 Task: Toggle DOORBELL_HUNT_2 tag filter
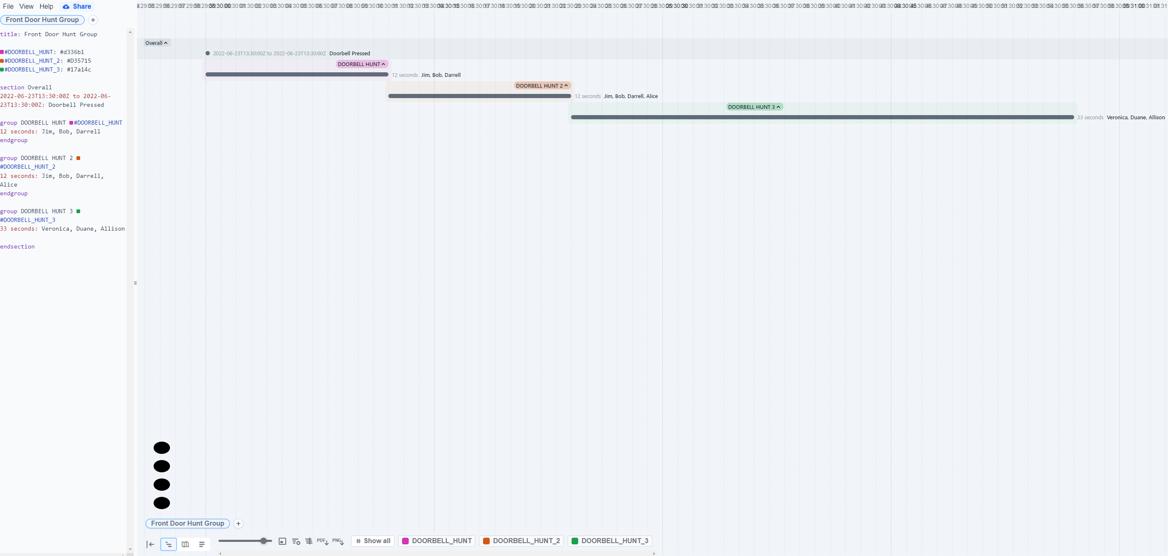pos(521,541)
